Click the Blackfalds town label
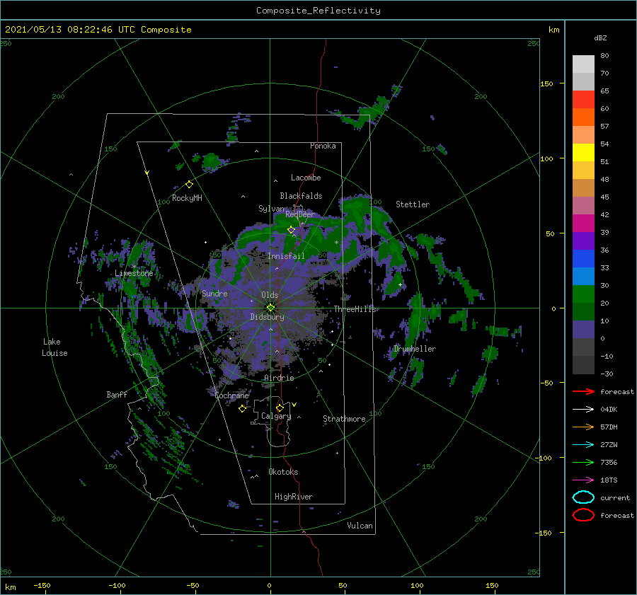The height and width of the screenshot is (595, 637). [x=301, y=196]
